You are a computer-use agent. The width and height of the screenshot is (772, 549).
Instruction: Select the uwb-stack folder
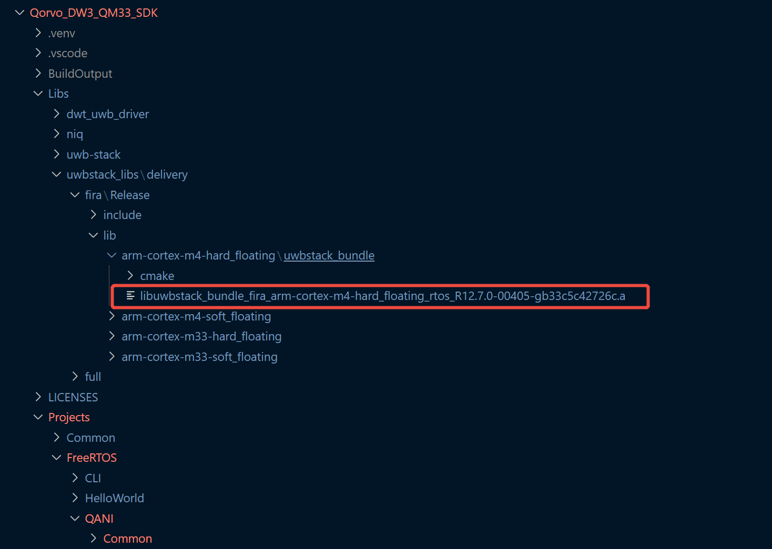click(94, 154)
